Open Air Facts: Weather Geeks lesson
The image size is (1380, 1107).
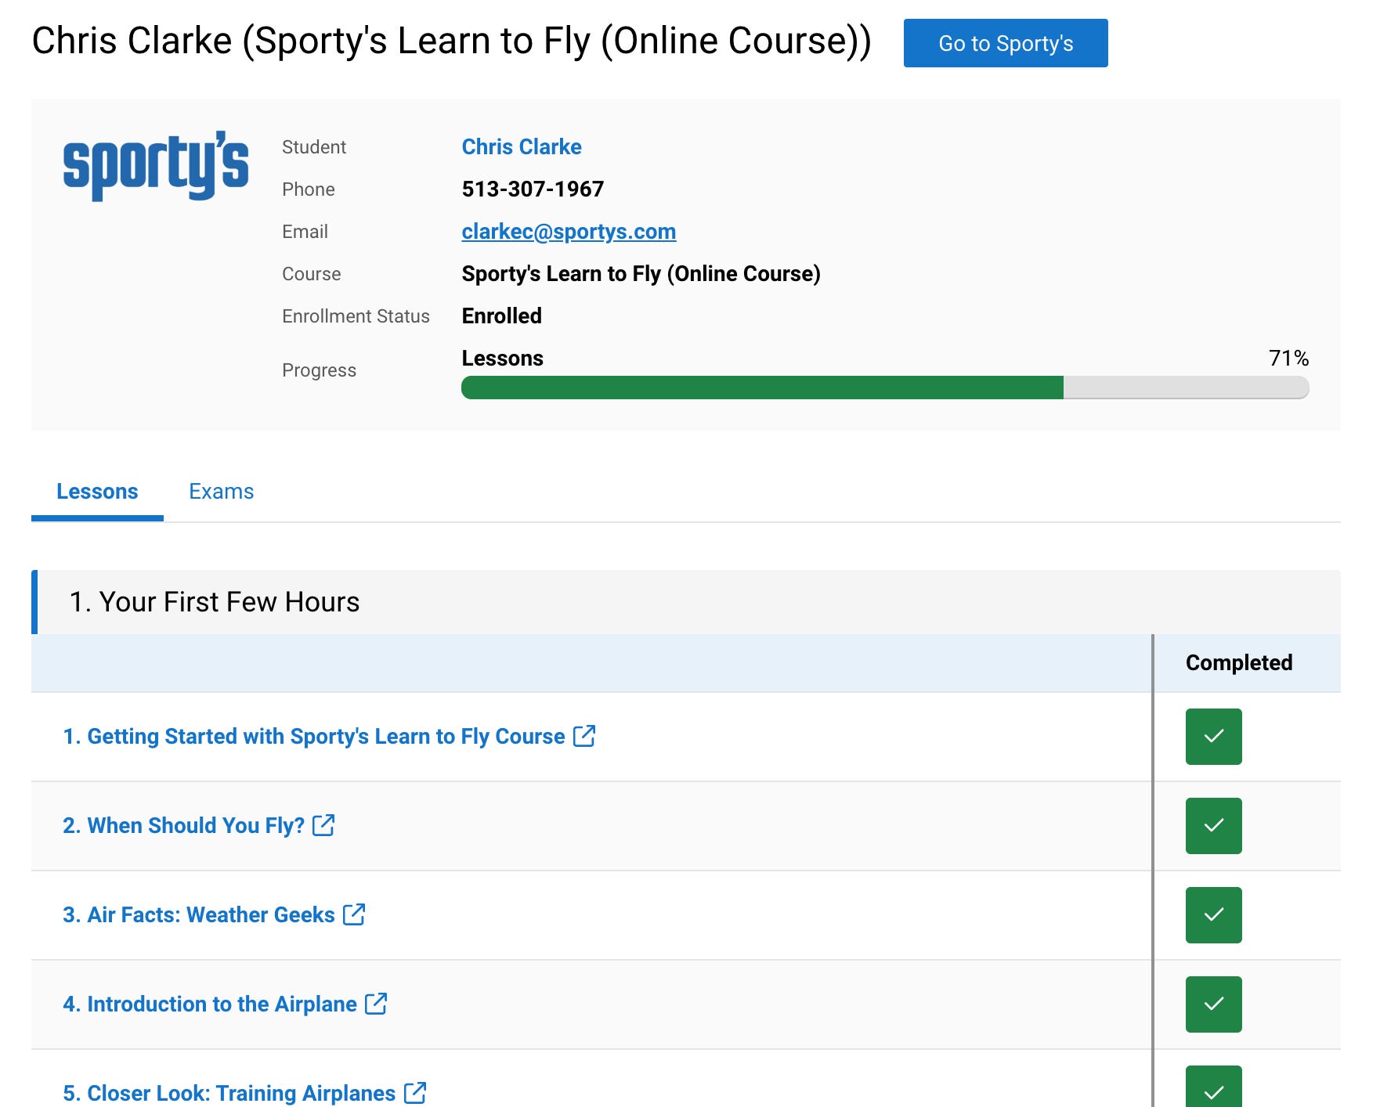(x=199, y=915)
